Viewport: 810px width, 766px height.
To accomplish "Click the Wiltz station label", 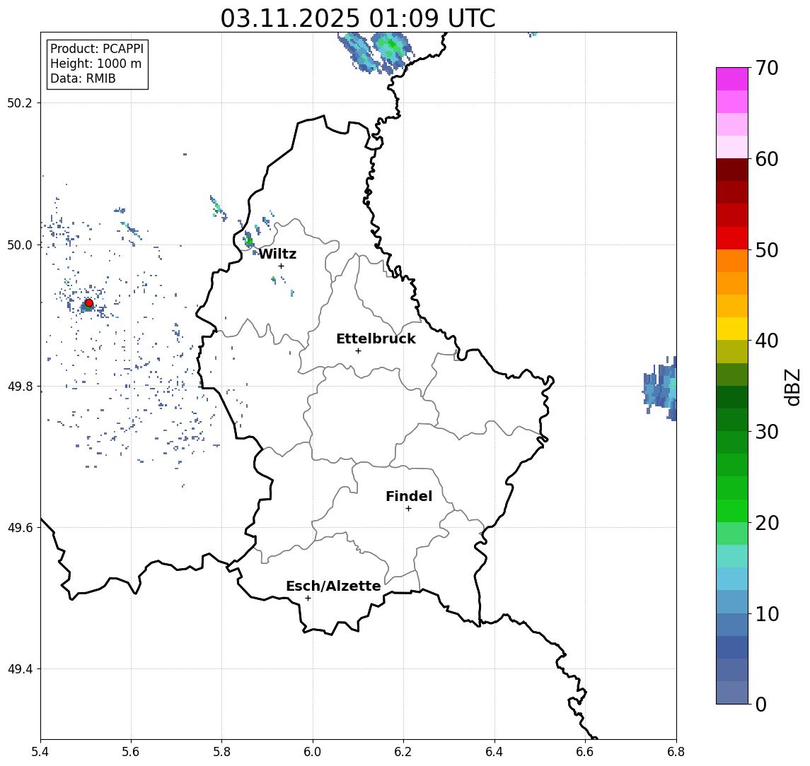I will point(277,254).
